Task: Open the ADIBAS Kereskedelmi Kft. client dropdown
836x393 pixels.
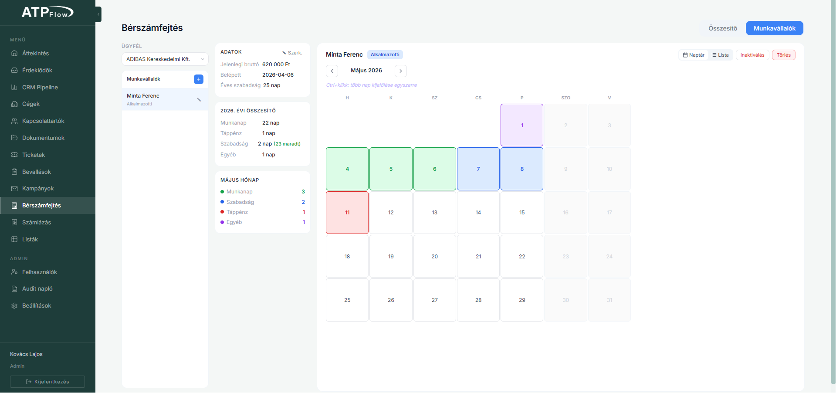Action: pyautogui.click(x=165, y=59)
